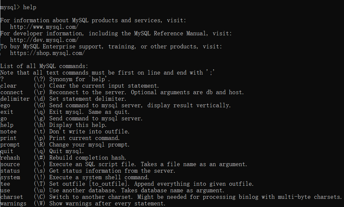Click the 'delimiter' command name
The image size is (344, 207).
[x=15, y=99]
